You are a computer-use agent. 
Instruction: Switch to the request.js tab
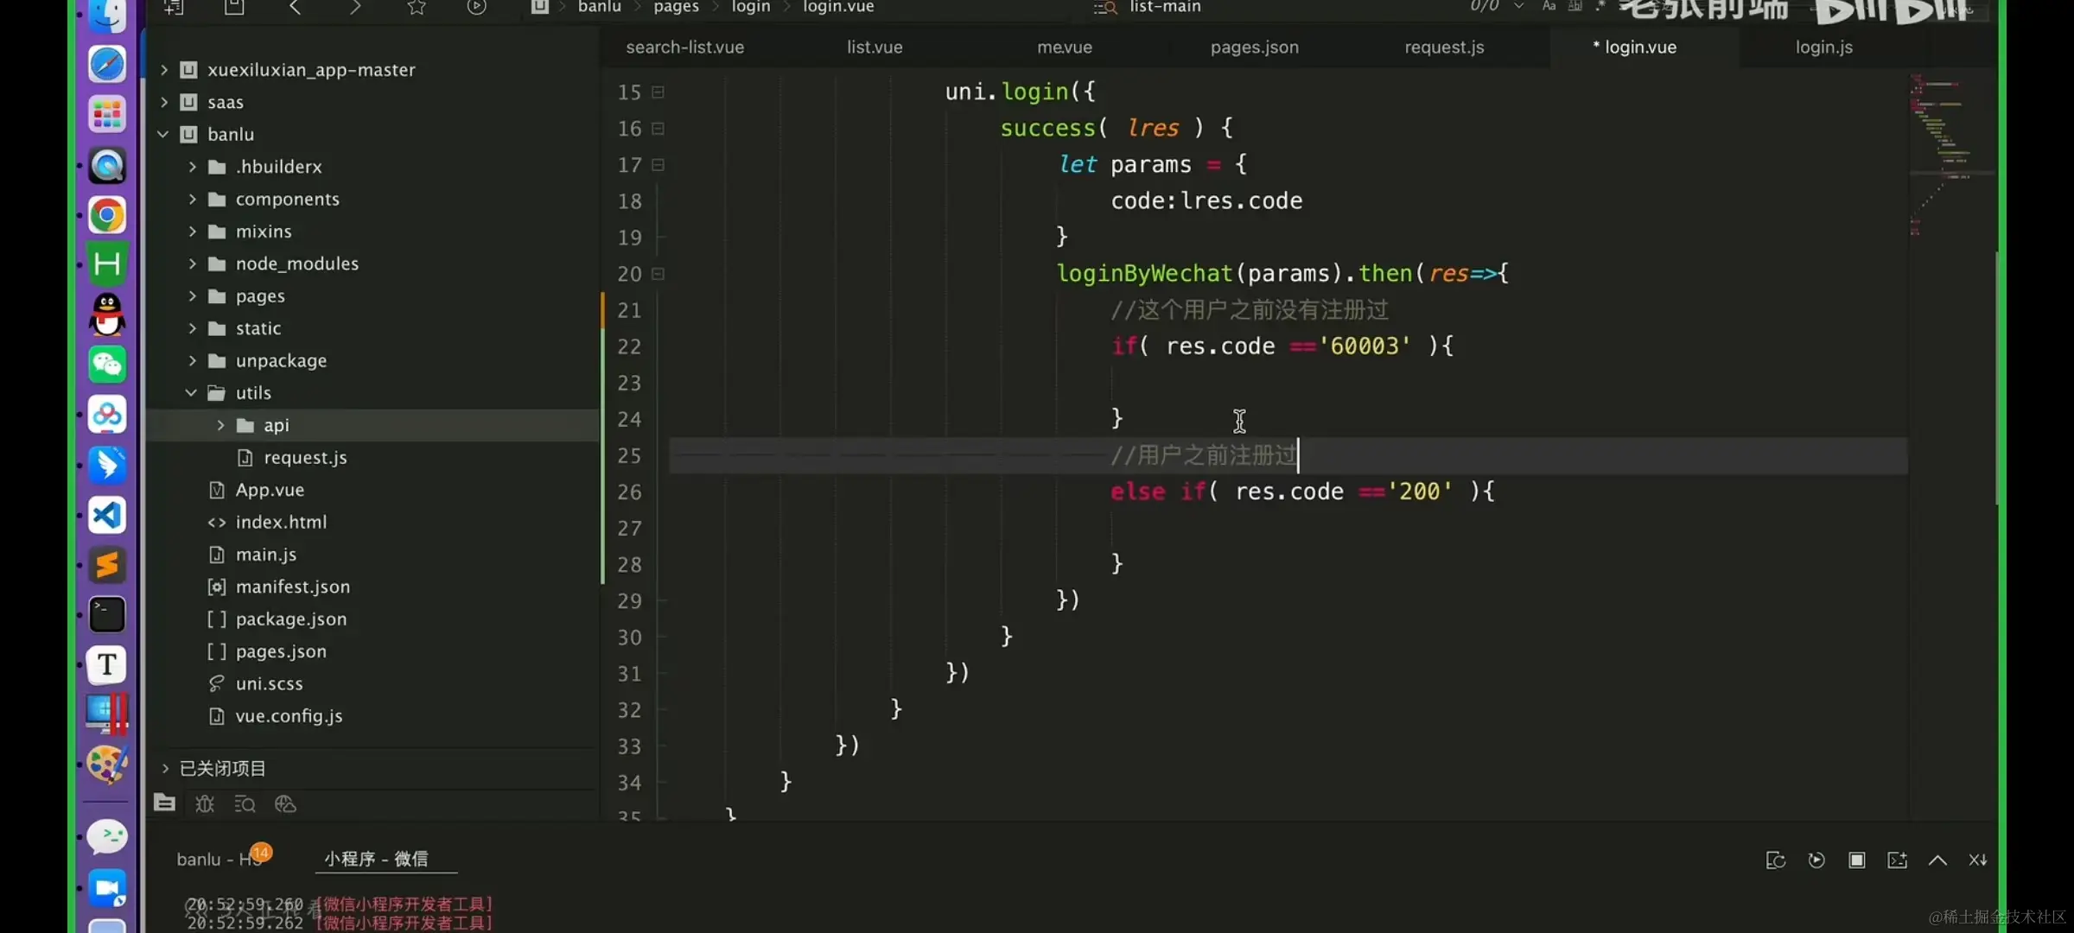pyautogui.click(x=1443, y=48)
